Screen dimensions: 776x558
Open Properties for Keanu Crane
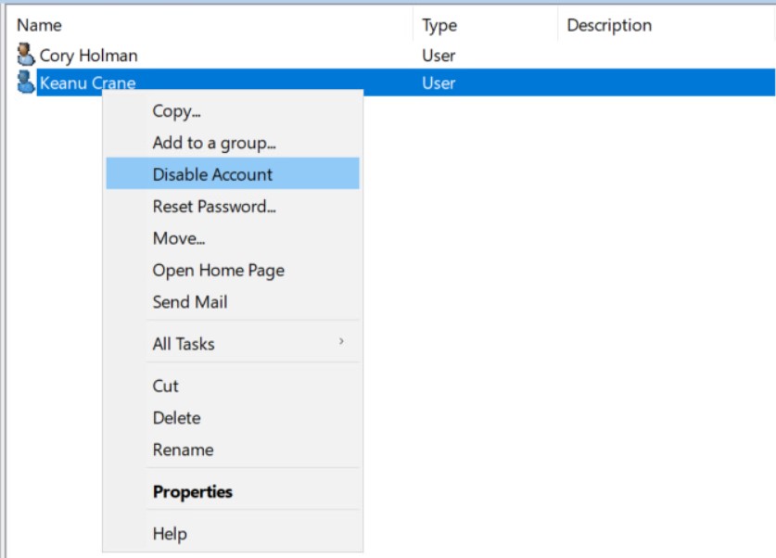coord(192,492)
